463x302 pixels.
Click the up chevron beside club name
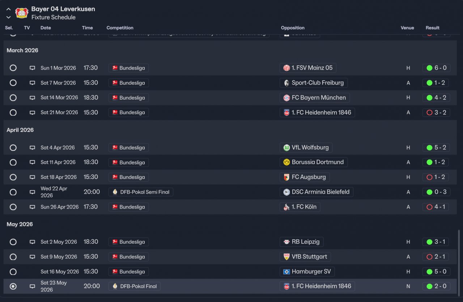click(x=9, y=9)
